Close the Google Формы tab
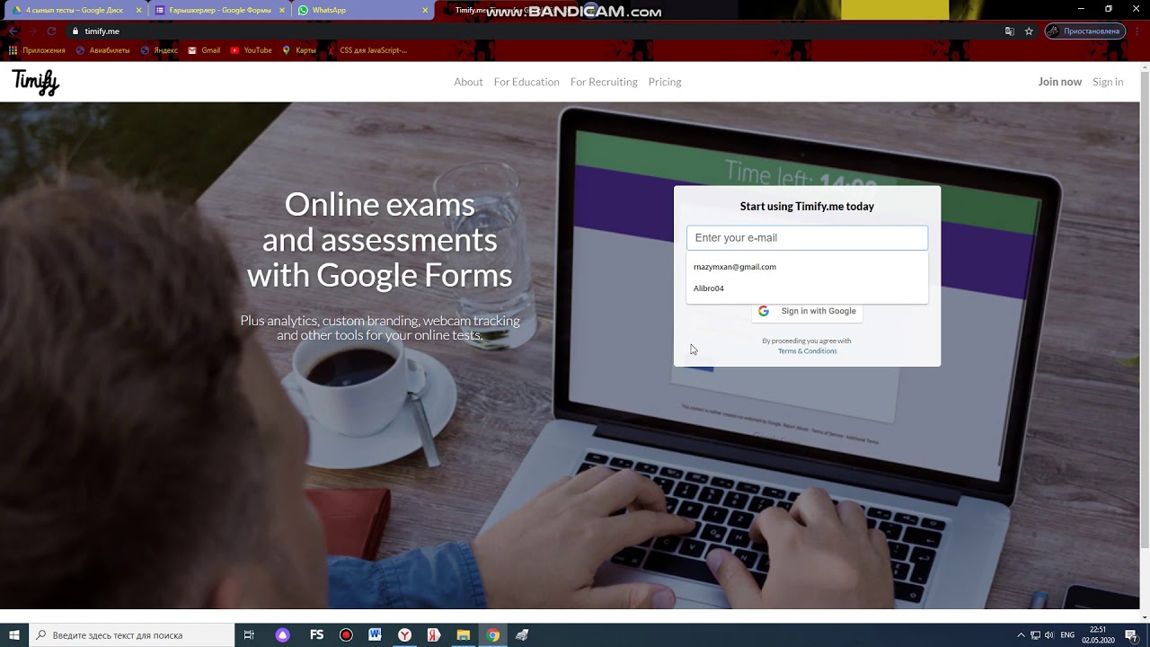 coord(281,11)
